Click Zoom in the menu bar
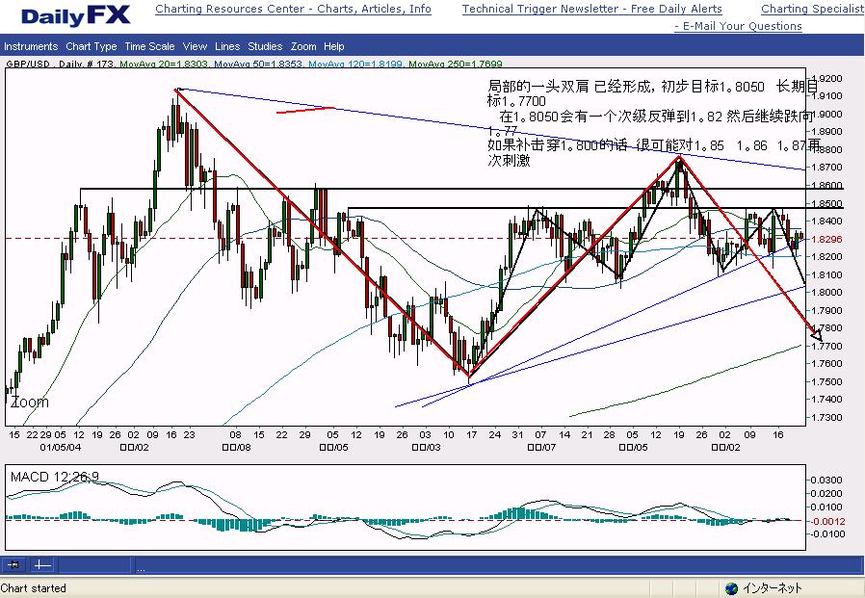 pyautogui.click(x=303, y=46)
